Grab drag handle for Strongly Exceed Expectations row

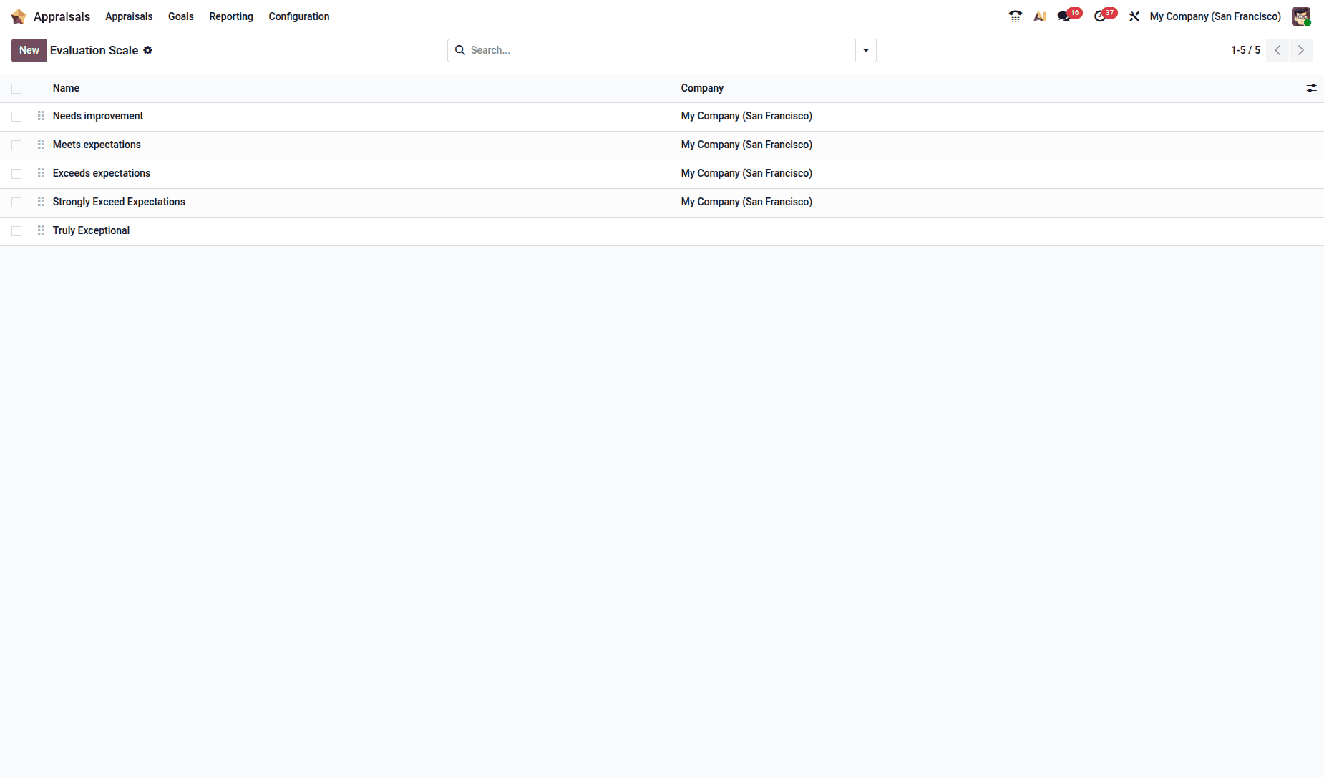(x=41, y=202)
